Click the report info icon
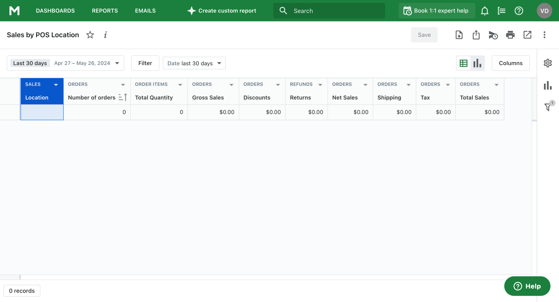 (105, 35)
